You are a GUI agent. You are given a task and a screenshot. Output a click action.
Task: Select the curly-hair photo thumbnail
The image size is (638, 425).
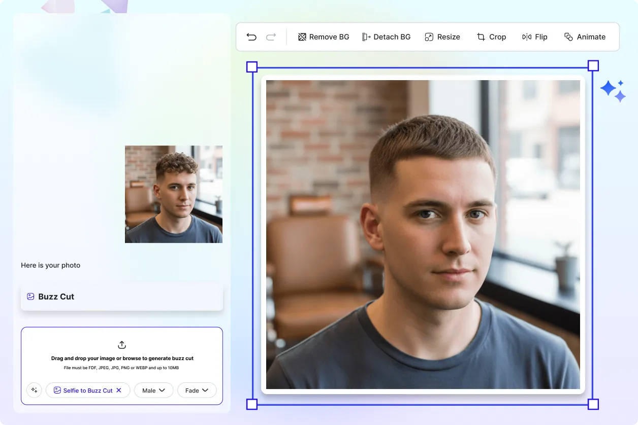tap(173, 194)
